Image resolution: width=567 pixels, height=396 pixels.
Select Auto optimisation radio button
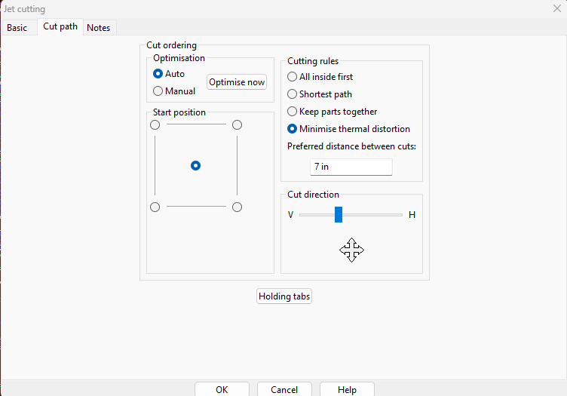coord(158,74)
